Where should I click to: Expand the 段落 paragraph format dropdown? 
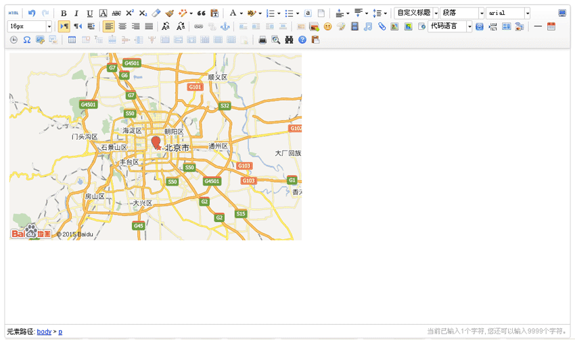coord(482,13)
